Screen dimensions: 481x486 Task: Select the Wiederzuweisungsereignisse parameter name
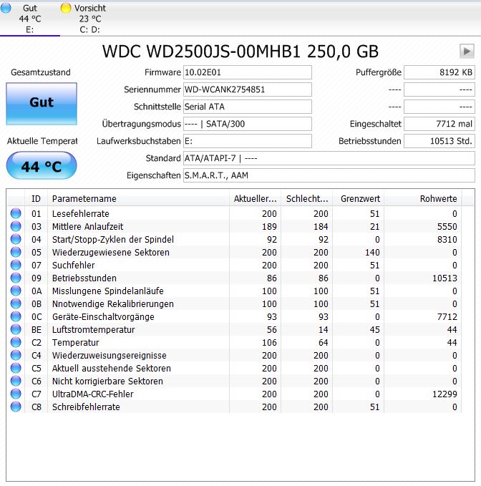point(109,356)
